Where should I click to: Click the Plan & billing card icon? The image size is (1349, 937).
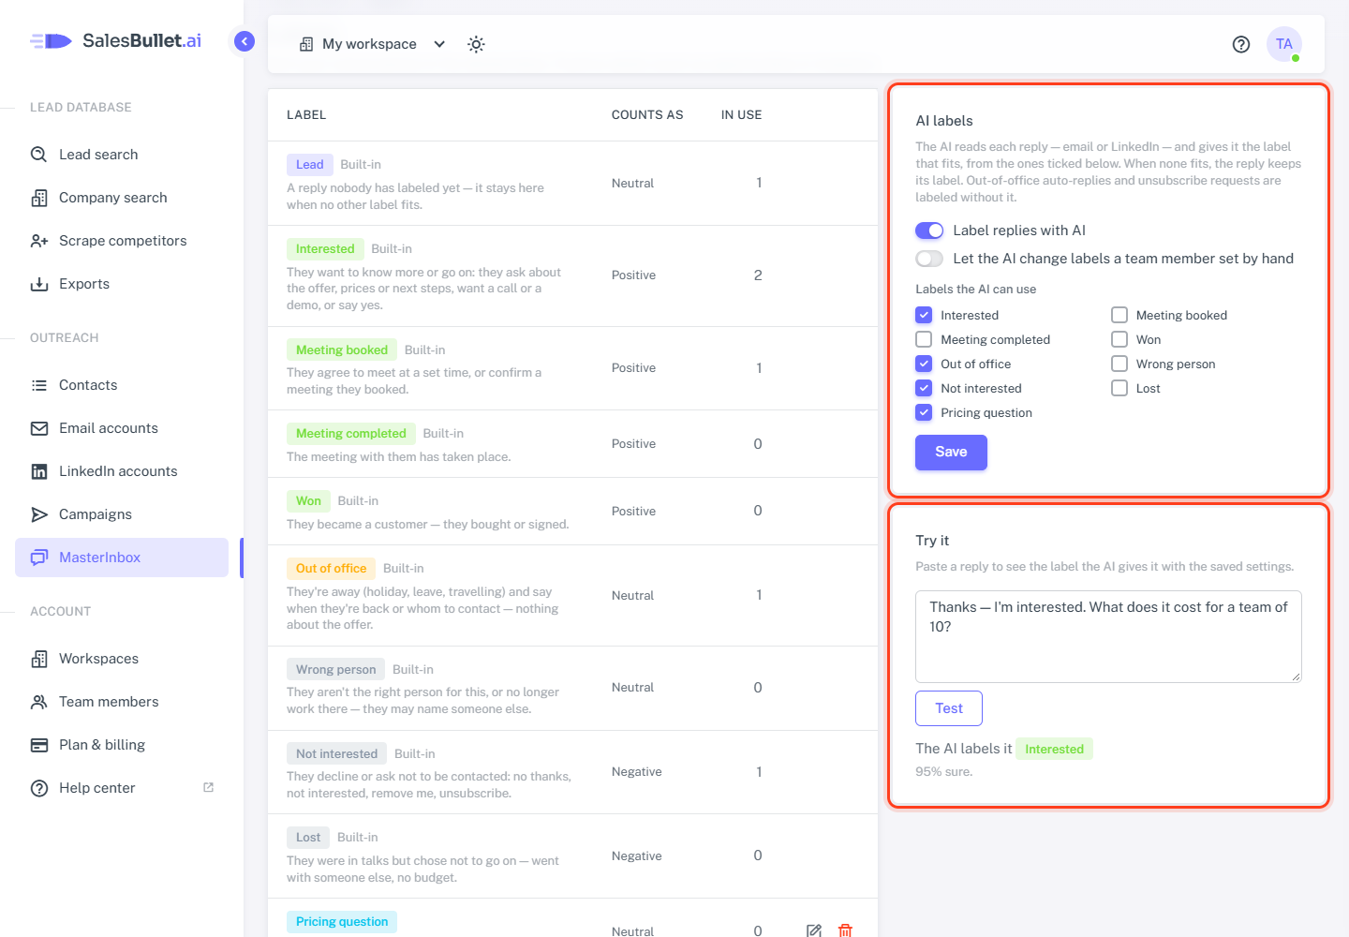[x=39, y=745]
